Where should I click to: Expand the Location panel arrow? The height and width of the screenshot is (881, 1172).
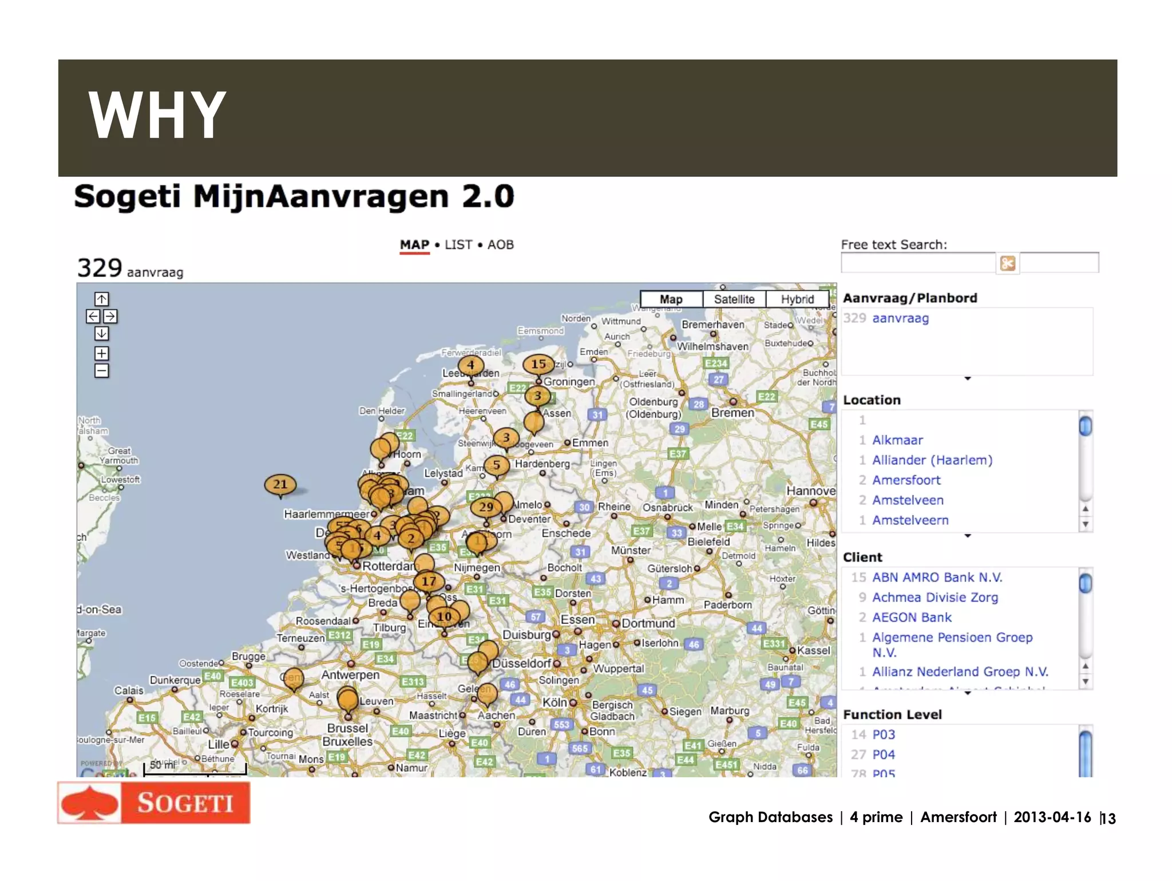pyautogui.click(x=967, y=536)
